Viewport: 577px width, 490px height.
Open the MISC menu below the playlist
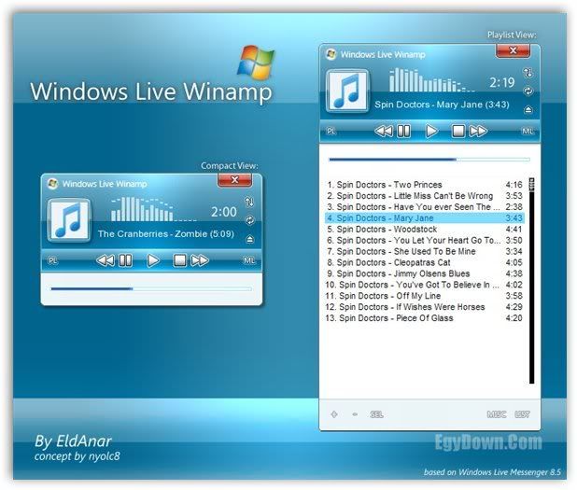point(497,413)
